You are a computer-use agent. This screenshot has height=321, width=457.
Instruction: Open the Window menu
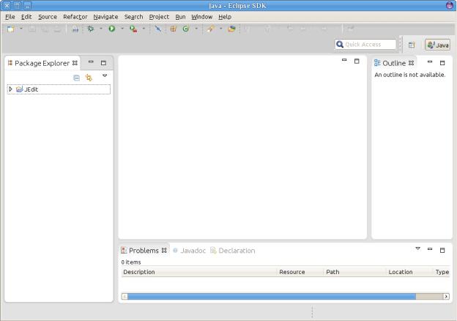pos(201,17)
